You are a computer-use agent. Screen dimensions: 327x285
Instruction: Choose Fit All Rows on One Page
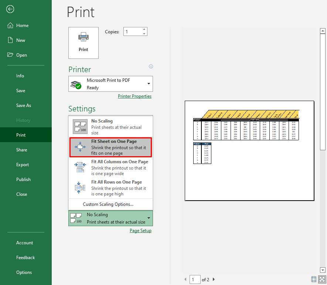(x=110, y=187)
